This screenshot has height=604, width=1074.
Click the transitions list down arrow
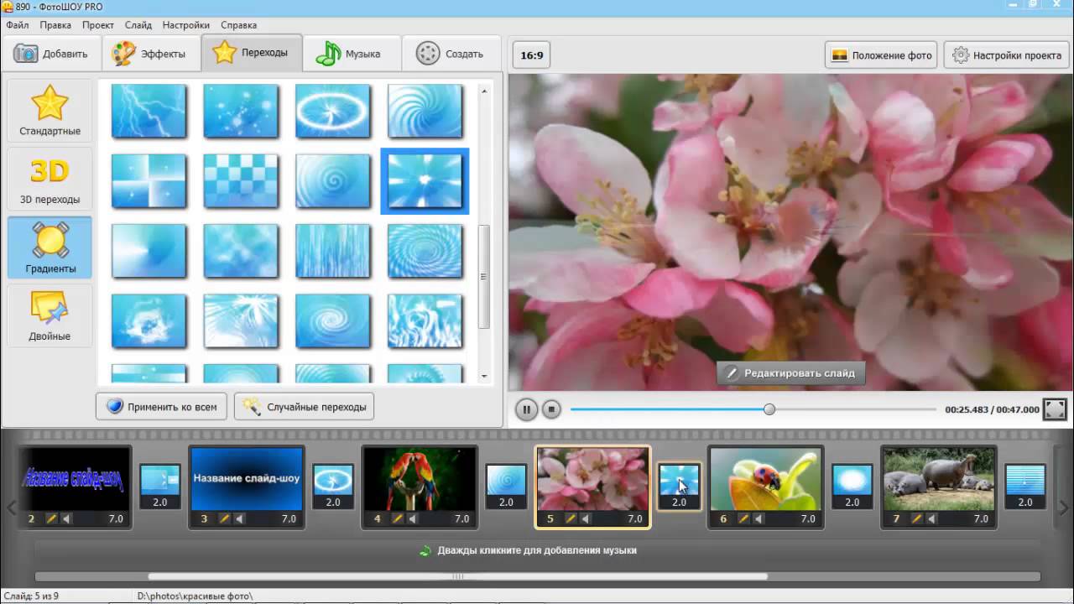[x=484, y=377]
